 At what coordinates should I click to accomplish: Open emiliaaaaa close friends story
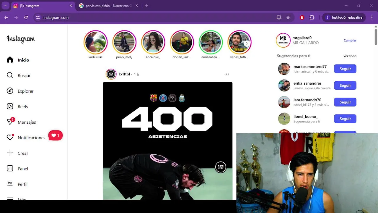point(210,42)
